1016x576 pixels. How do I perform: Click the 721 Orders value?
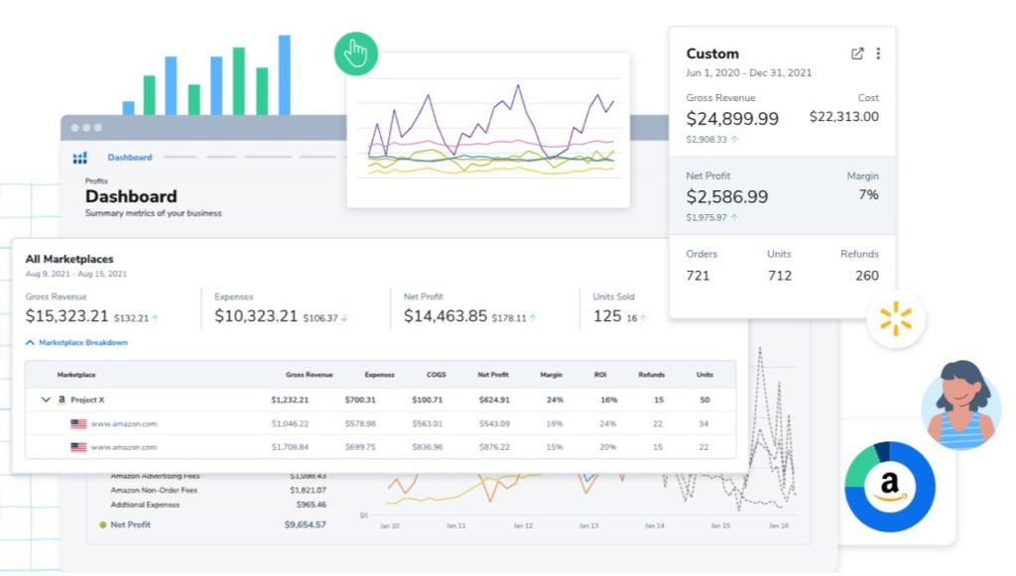point(698,276)
